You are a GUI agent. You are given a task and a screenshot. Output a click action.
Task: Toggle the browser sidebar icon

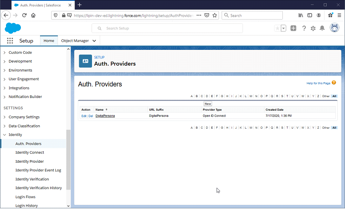(x=310, y=15)
